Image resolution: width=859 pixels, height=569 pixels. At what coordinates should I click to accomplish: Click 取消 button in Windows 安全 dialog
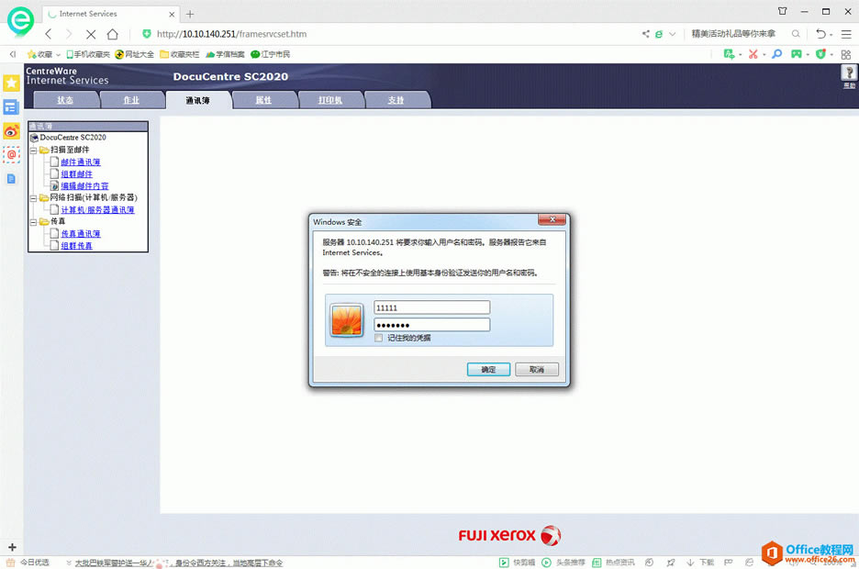537,370
